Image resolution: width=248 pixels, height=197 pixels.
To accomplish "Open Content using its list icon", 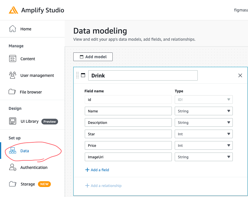I will coord(12,58).
